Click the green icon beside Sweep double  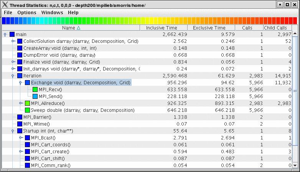(27, 110)
